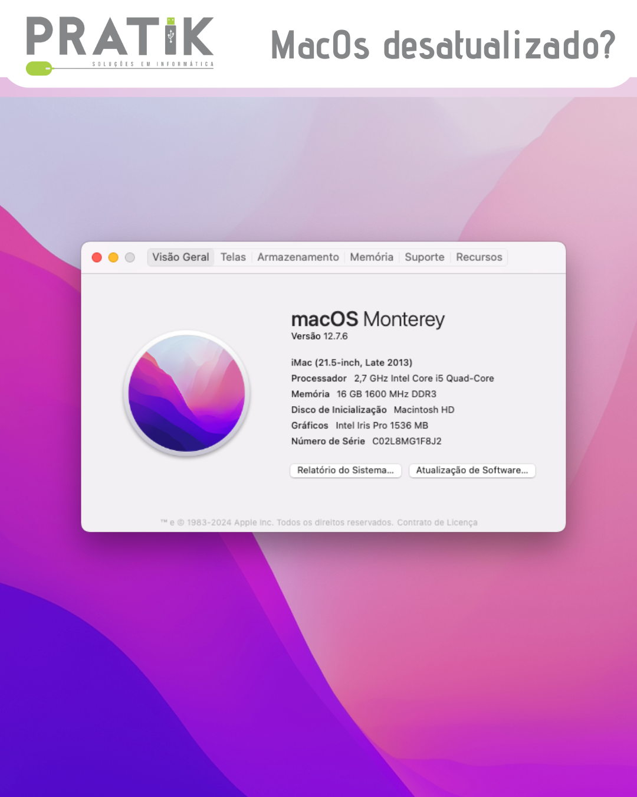Screen dimensions: 637x797
Task: Open the Telas tab
Action: point(233,257)
